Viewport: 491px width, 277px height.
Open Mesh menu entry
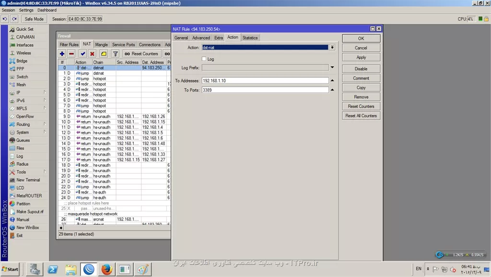pos(21,85)
